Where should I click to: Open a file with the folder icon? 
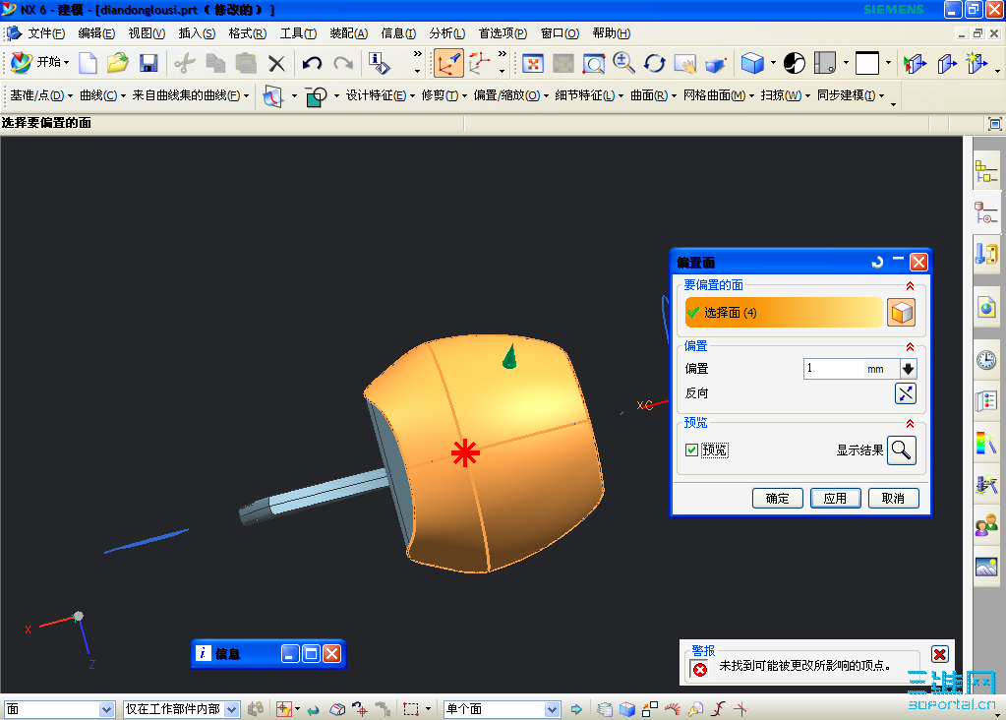point(117,63)
